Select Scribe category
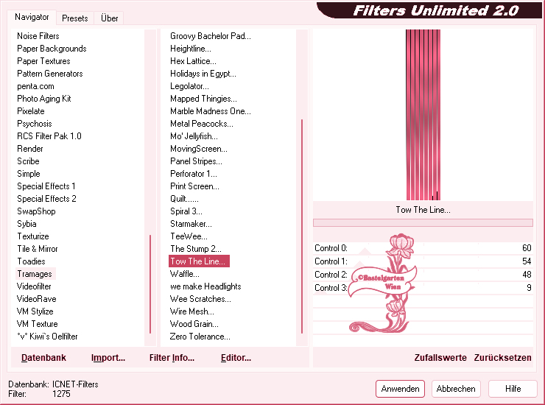This screenshot has height=405, width=545. 28,161
